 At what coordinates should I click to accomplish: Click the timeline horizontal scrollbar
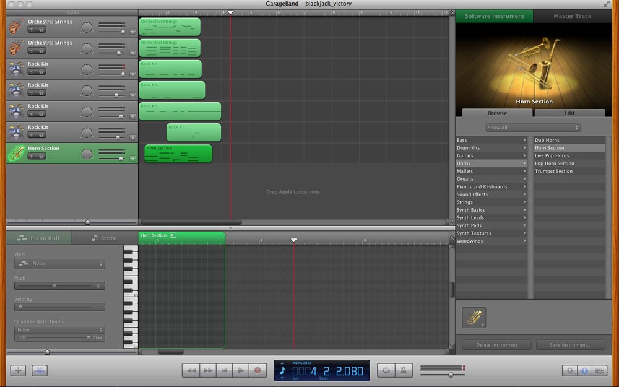click(x=191, y=222)
